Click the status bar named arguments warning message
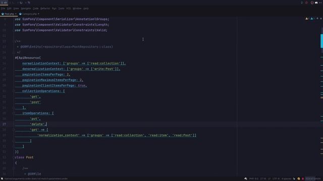 (36, 179)
